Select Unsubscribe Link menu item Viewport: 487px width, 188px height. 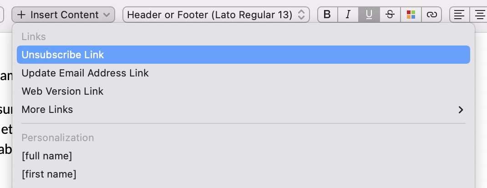click(243, 55)
